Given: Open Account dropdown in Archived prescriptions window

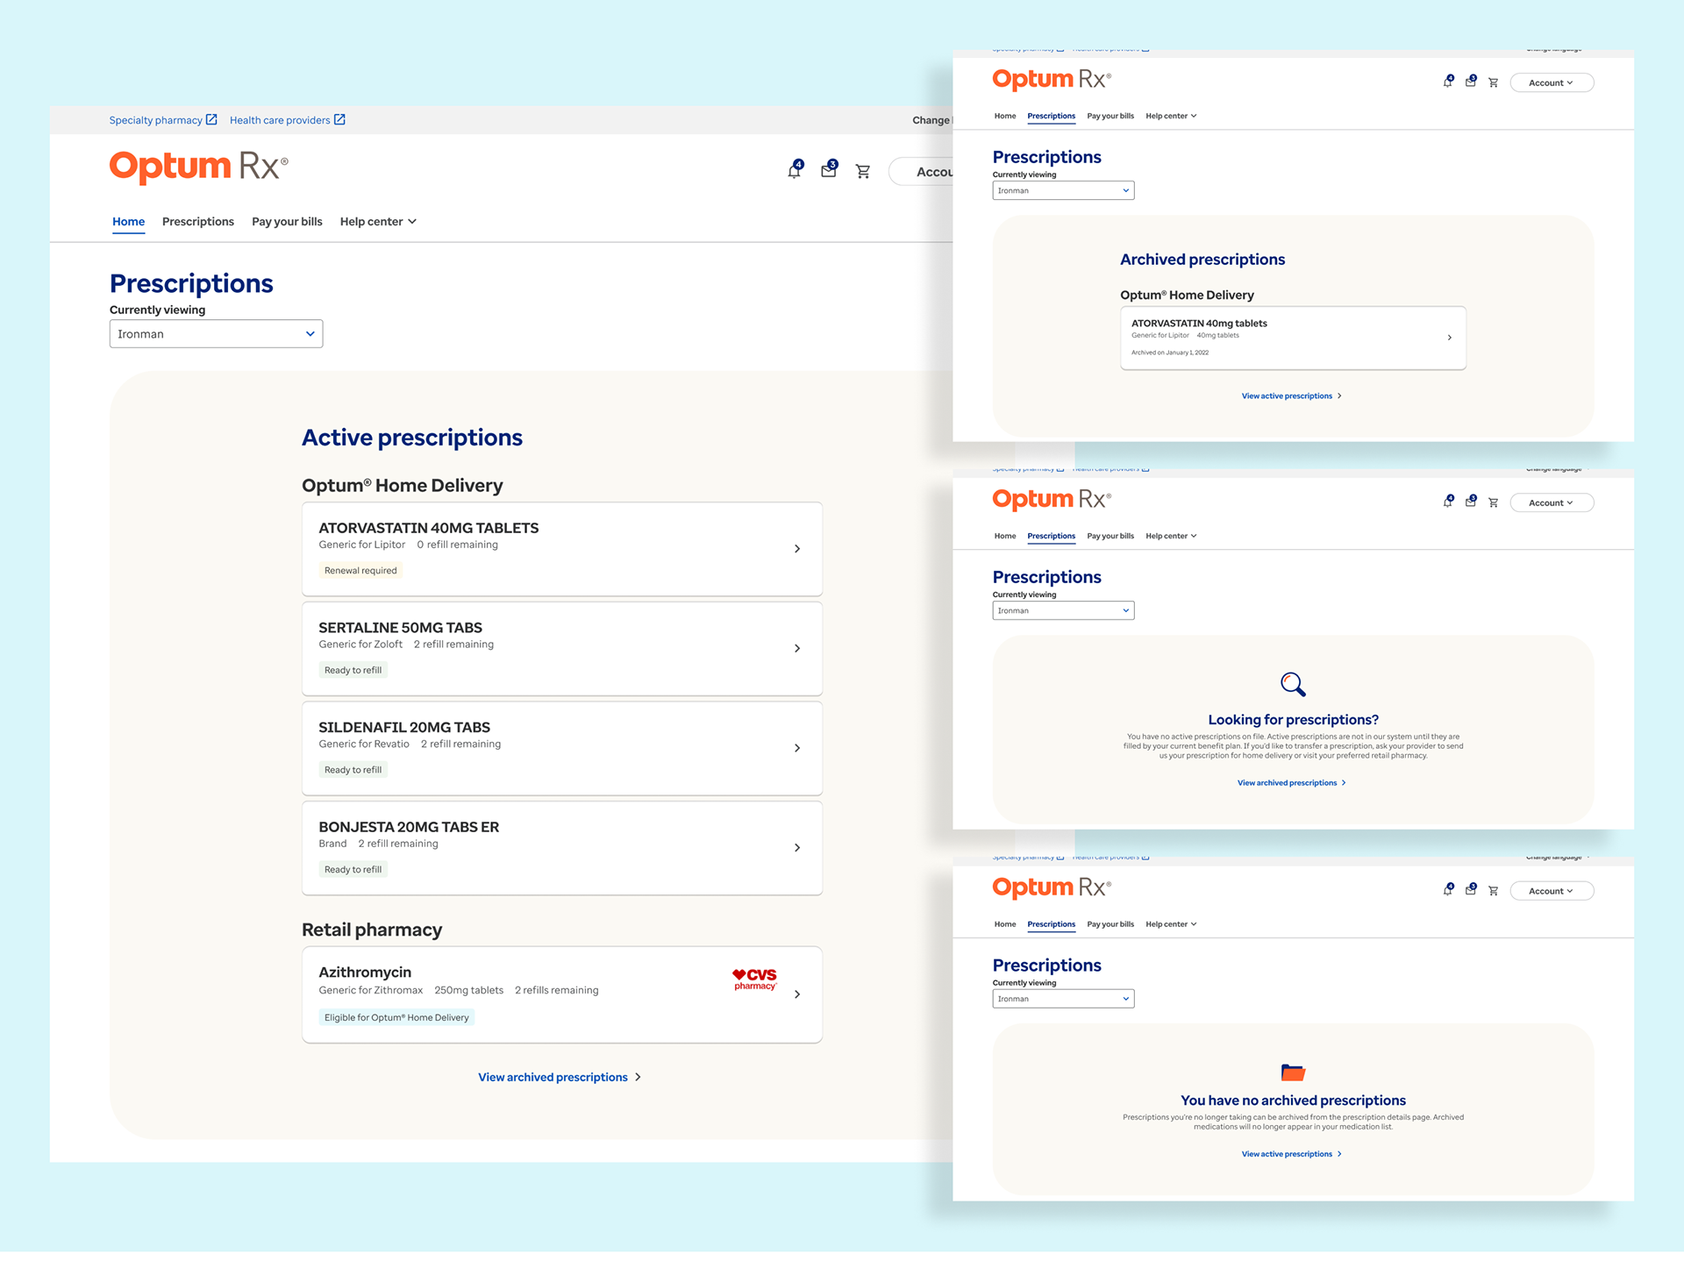Looking at the screenshot, I should point(1551,82).
